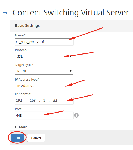Click the Basic Settings section header
This screenshot has width=133, height=150.
click(x=27, y=26)
